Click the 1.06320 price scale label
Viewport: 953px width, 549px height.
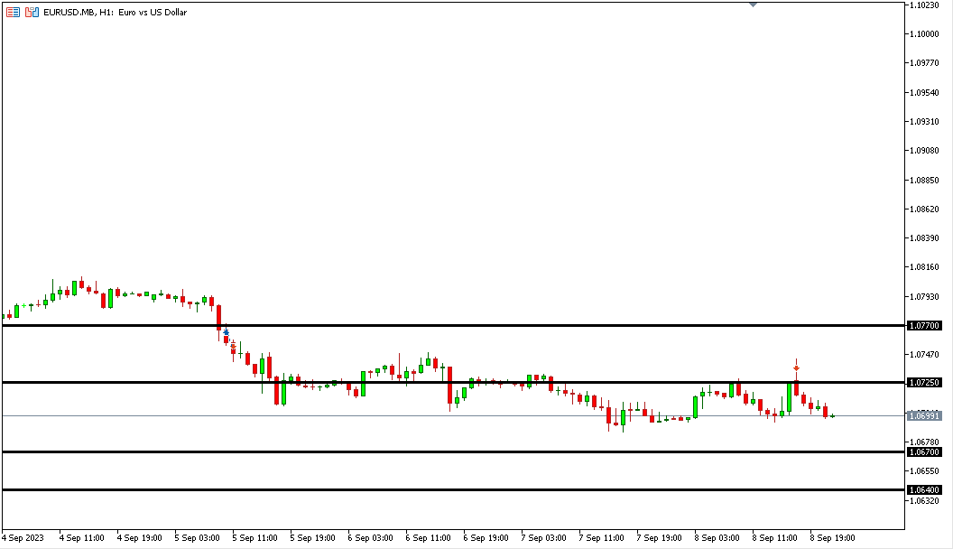pyautogui.click(x=924, y=500)
